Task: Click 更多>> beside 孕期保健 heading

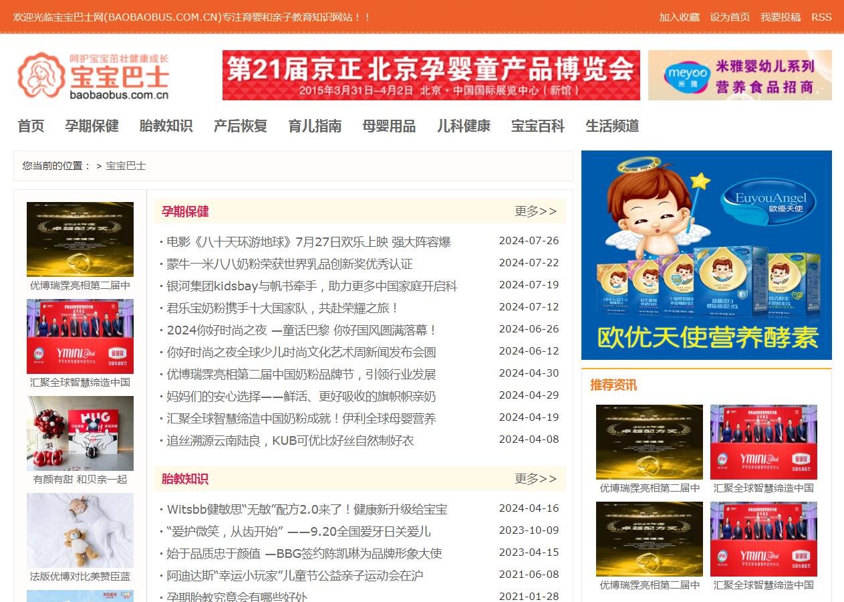Action: coord(535,211)
